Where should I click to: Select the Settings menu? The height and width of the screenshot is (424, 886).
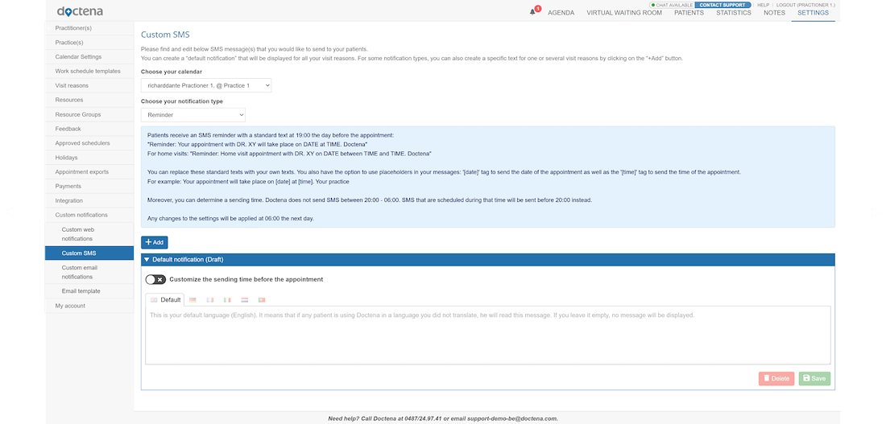click(814, 13)
